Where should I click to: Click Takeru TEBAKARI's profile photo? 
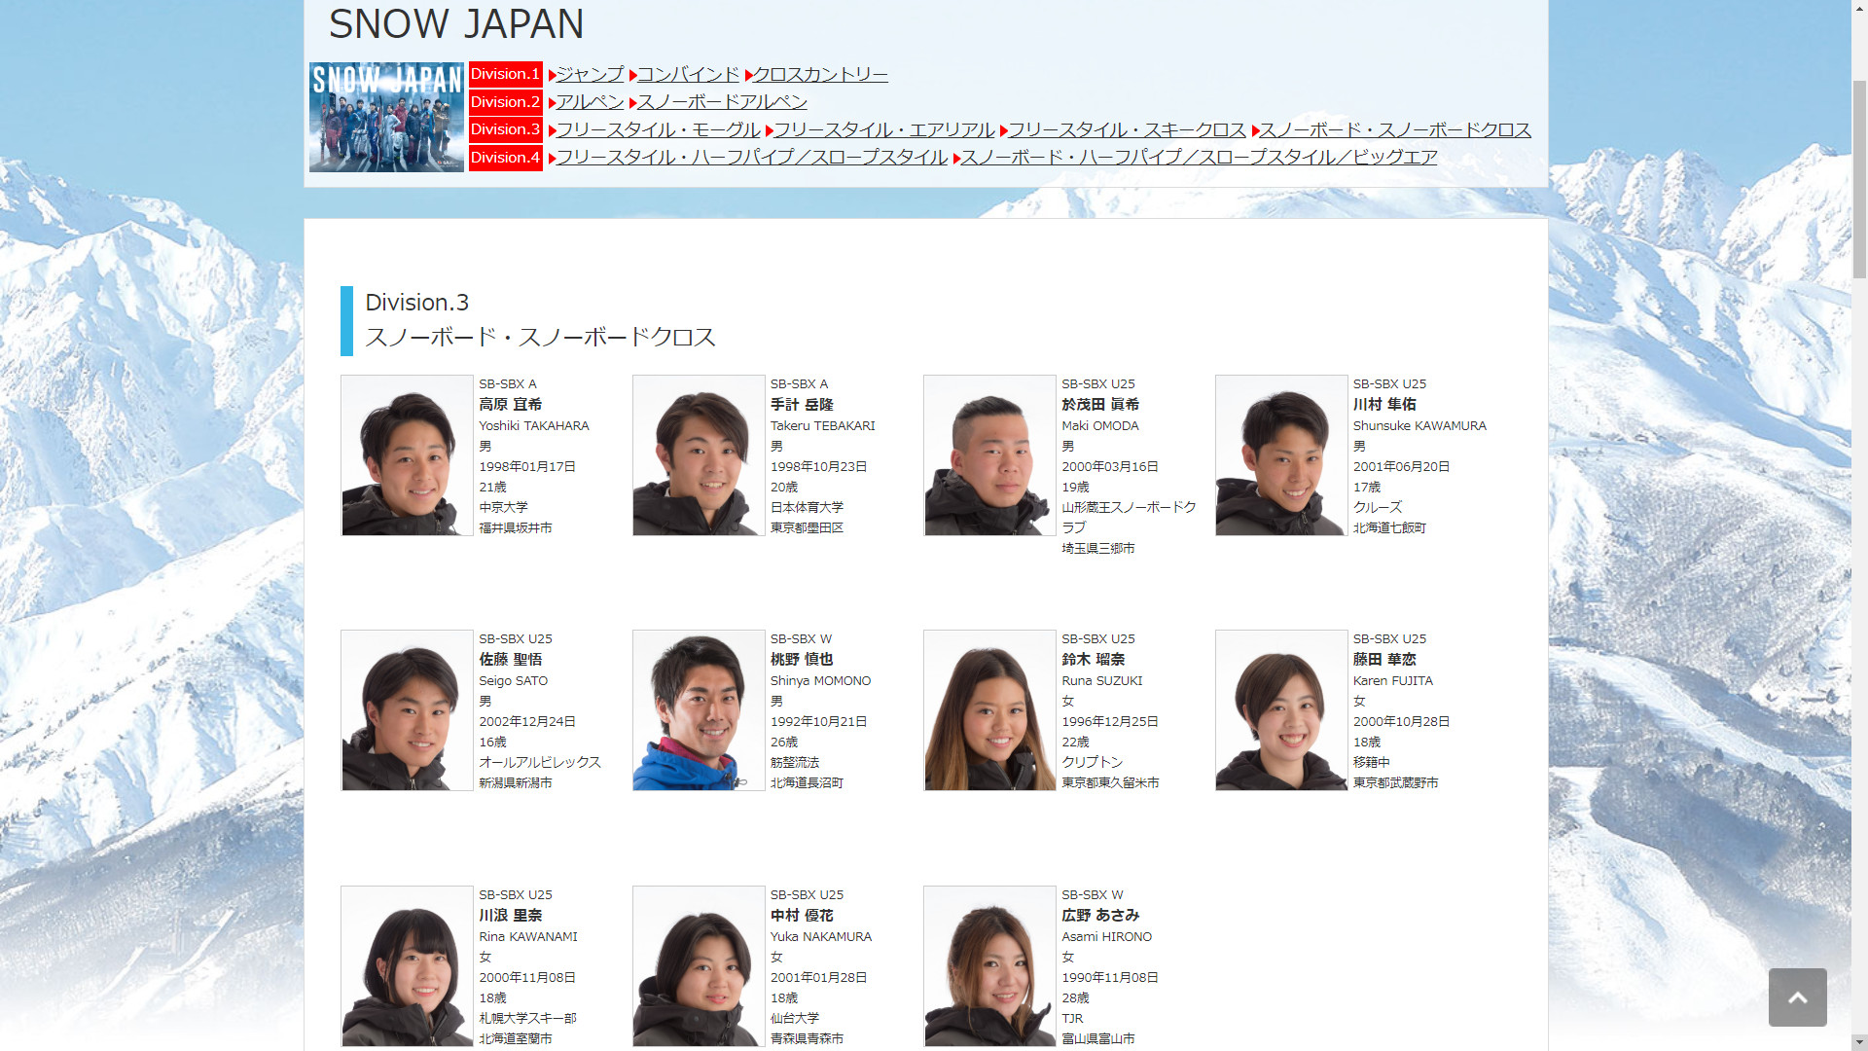pos(699,455)
